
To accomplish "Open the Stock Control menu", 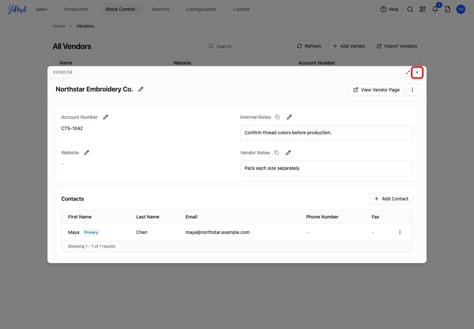I will pyautogui.click(x=122, y=9).
